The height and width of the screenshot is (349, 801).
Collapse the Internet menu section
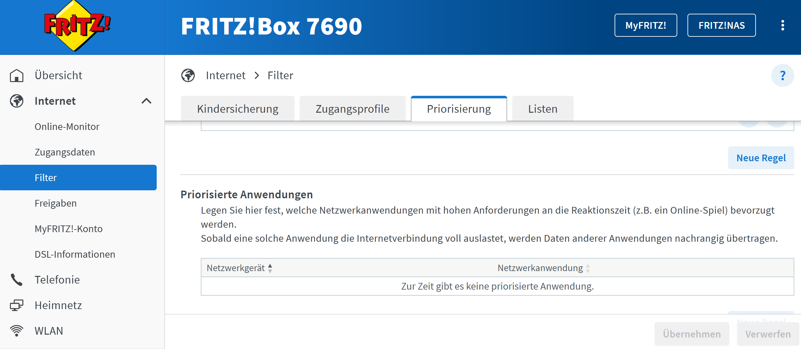coord(146,101)
